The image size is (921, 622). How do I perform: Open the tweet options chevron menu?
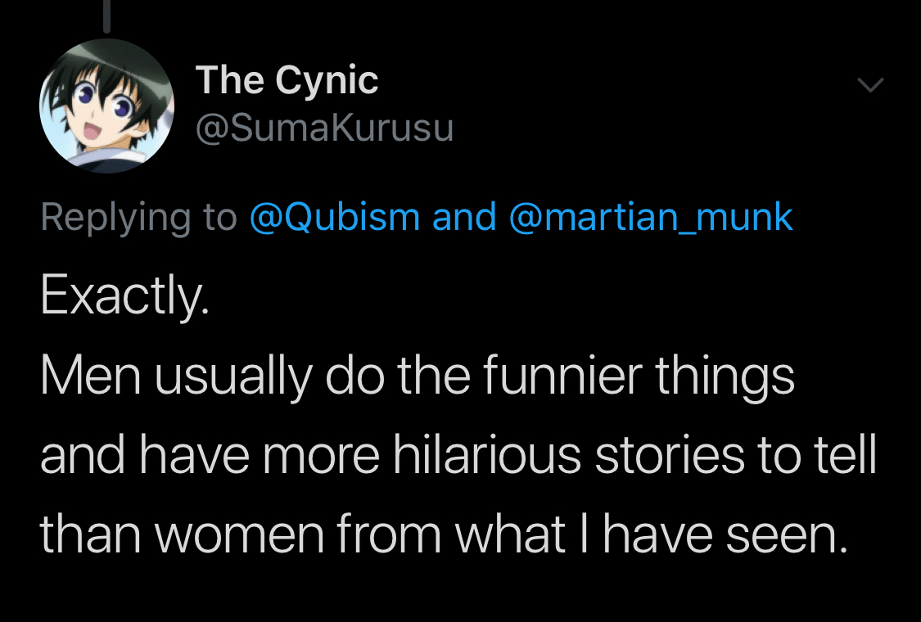click(870, 85)
